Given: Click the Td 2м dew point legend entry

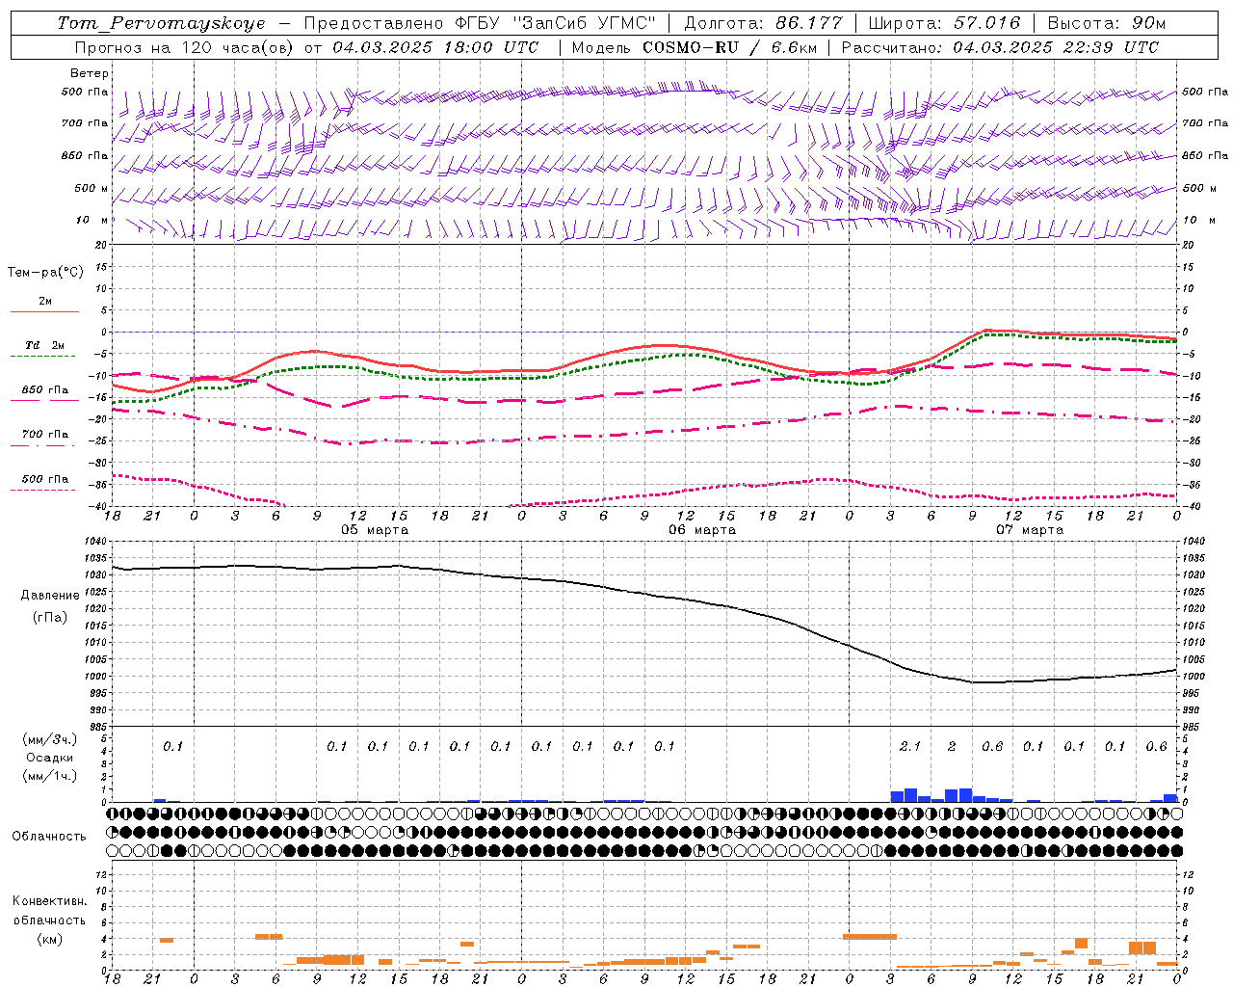Looking at the screenshot, I should point(44,345).
